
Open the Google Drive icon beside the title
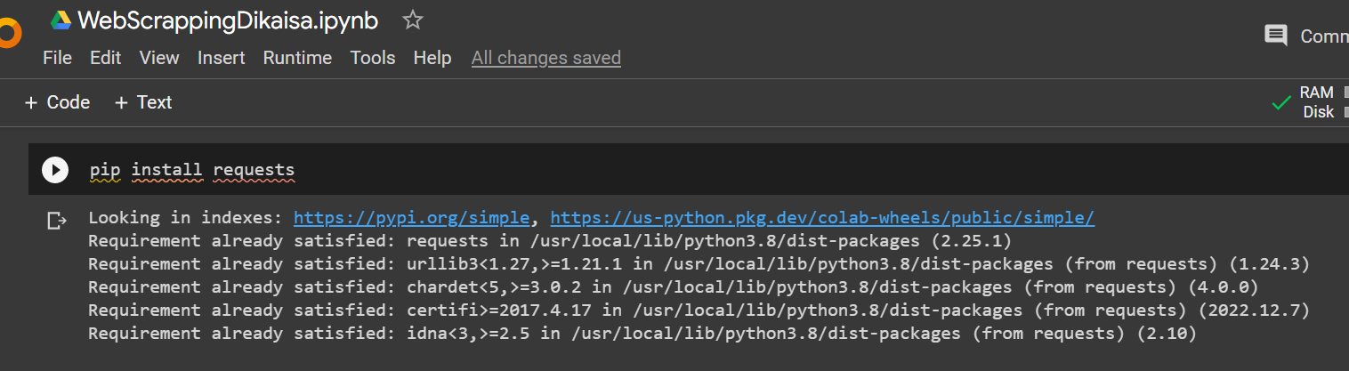61,20
